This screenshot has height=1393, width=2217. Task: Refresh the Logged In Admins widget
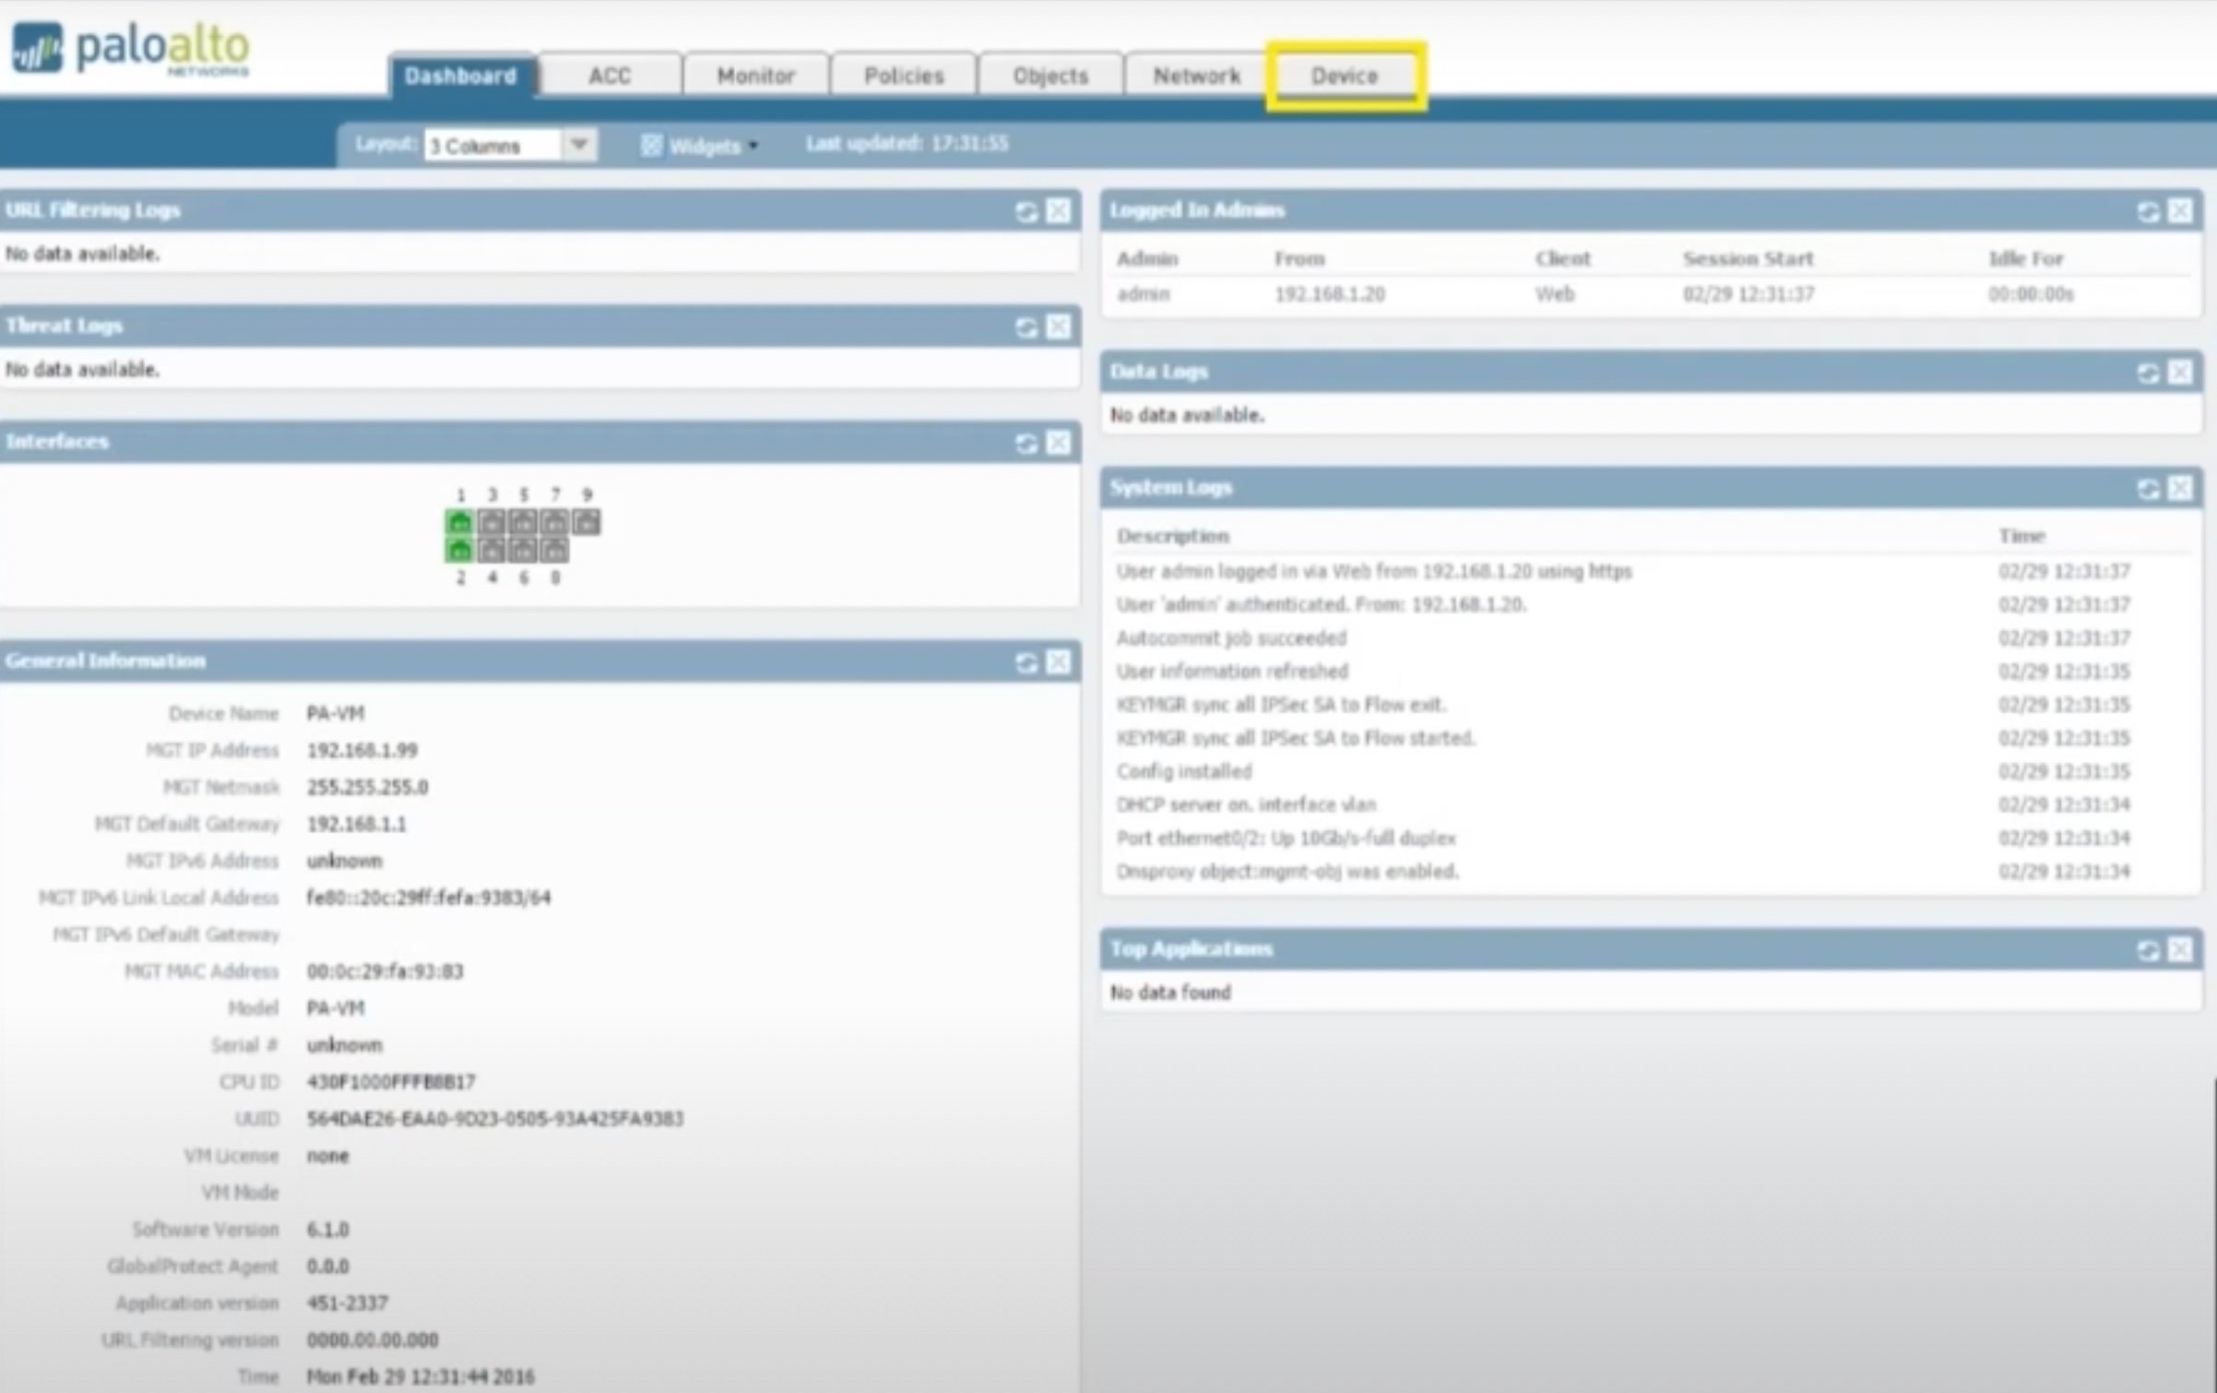pos(2148,212)
